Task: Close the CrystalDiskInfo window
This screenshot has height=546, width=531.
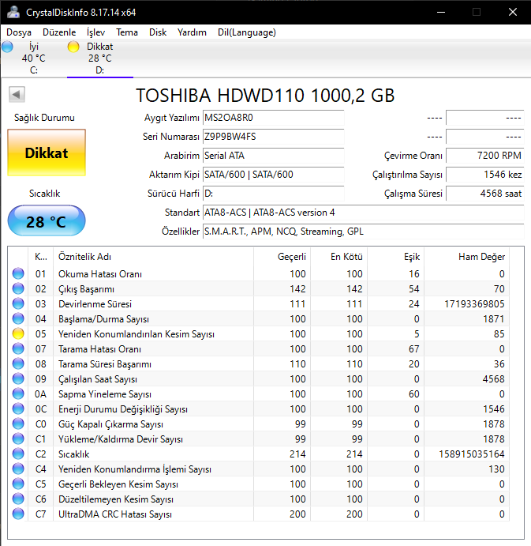Action: (513, 12)
